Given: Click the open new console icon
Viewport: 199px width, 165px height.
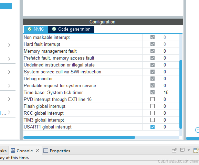Looking at the screenshot, I should coord(196,150).
